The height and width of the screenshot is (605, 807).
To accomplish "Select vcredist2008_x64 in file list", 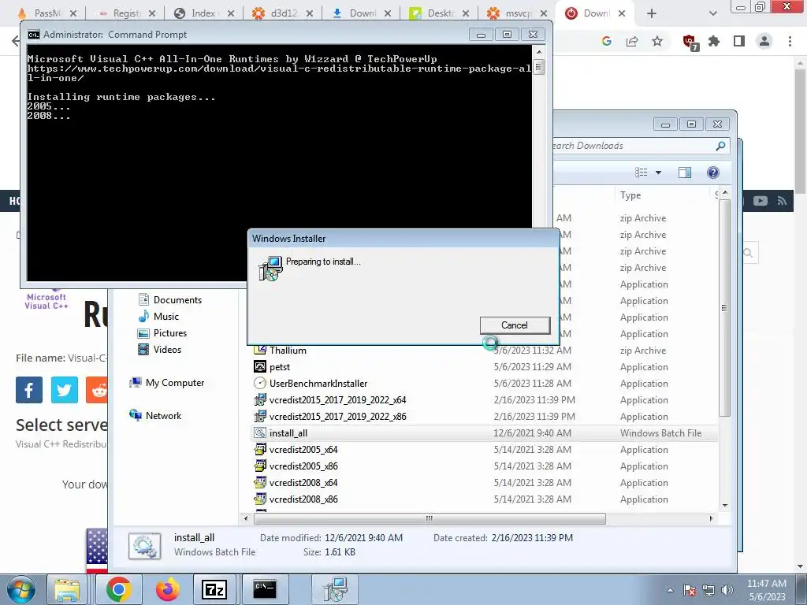I will [483, 483].
